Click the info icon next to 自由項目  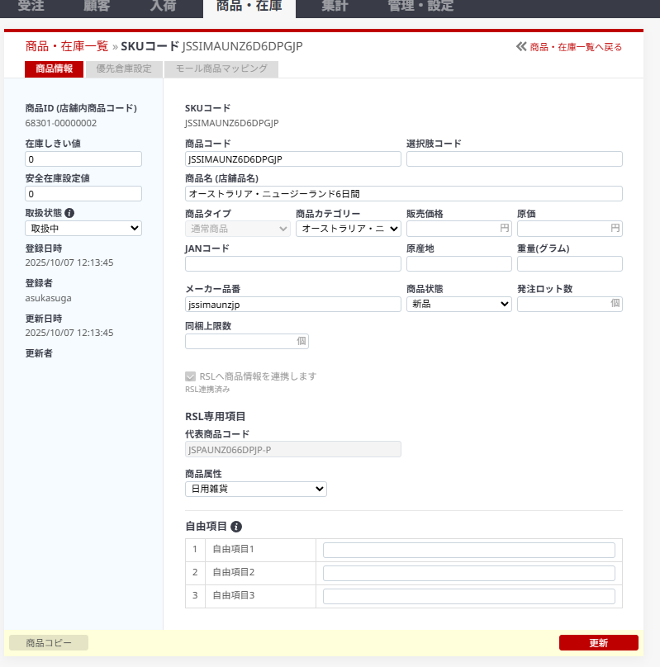pyautogui.click(x=236, y=527)
